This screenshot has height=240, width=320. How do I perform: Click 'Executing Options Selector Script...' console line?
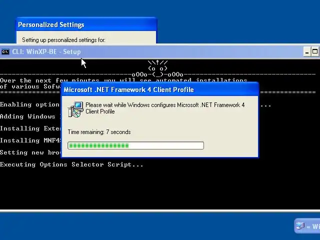(71, 164)
